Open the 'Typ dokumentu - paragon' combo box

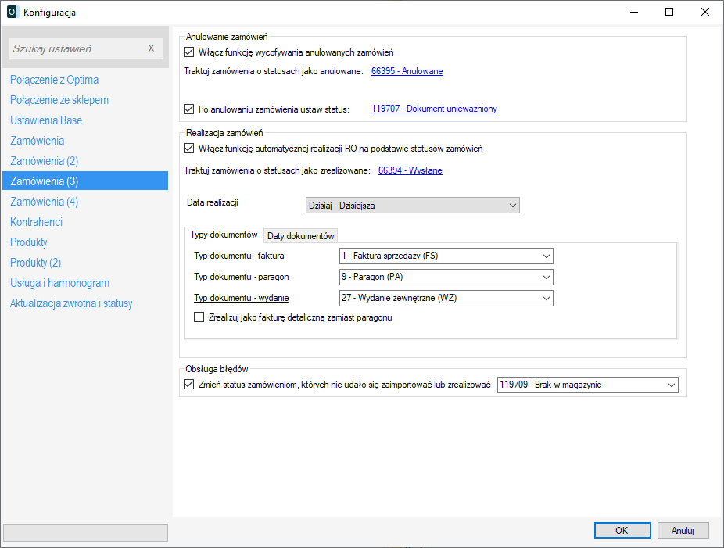click(446, 277)
